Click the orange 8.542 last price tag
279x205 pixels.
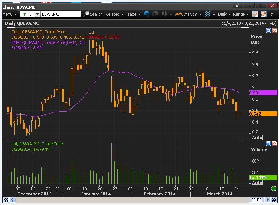coord(263,114)
